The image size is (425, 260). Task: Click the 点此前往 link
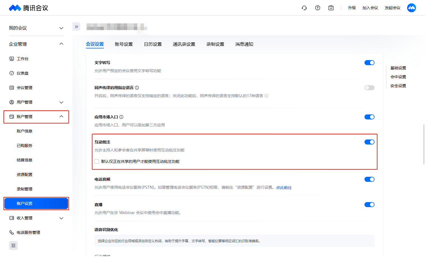coord(284,188)
